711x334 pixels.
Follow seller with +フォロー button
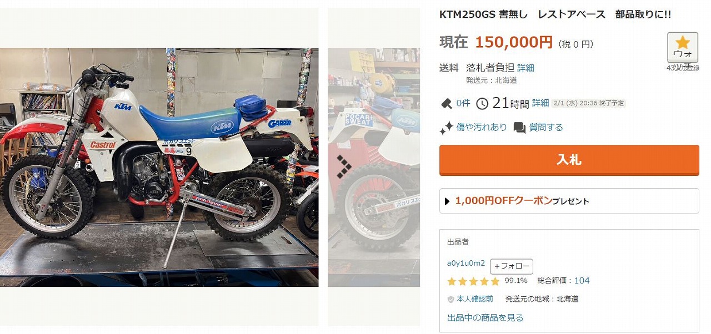coord(512,266)
